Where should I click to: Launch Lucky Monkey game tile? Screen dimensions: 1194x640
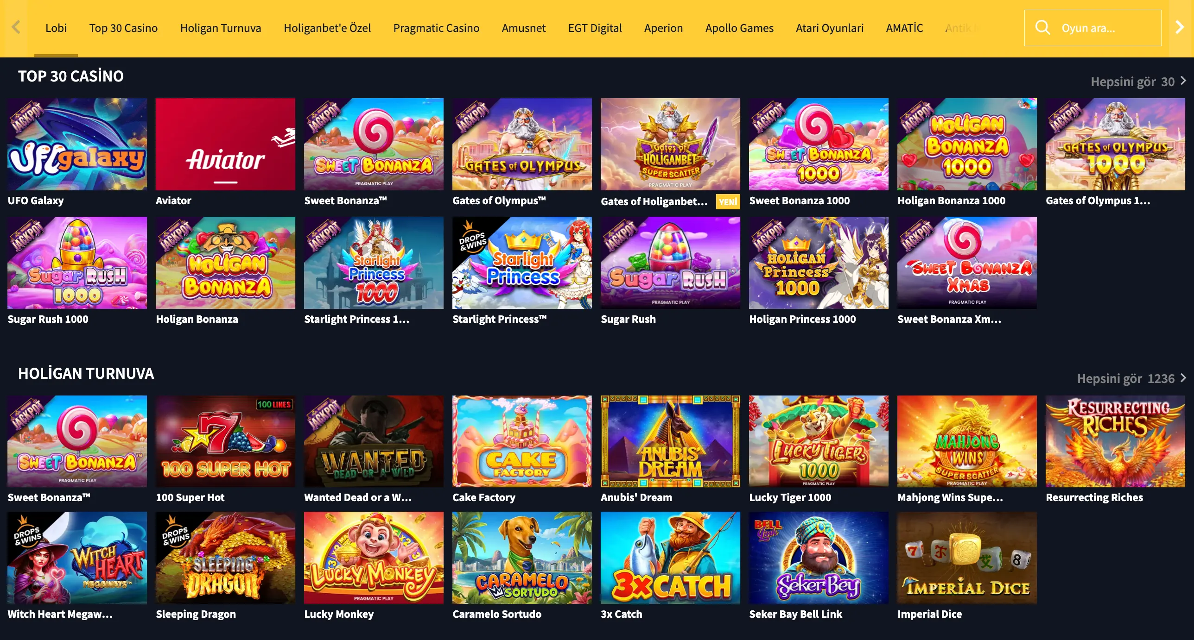[x=374, y=558]
